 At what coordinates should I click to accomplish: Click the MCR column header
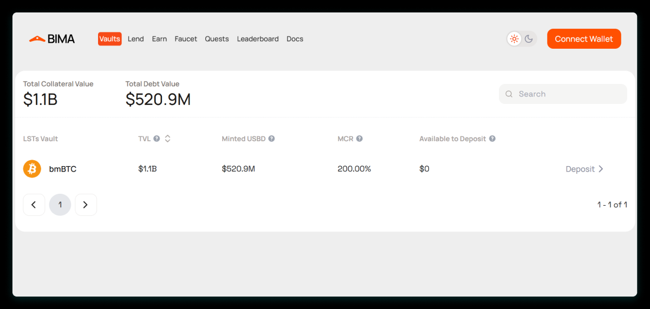(x=345, y=139)
